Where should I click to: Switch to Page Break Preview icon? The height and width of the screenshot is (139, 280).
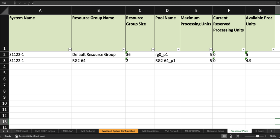238,136
